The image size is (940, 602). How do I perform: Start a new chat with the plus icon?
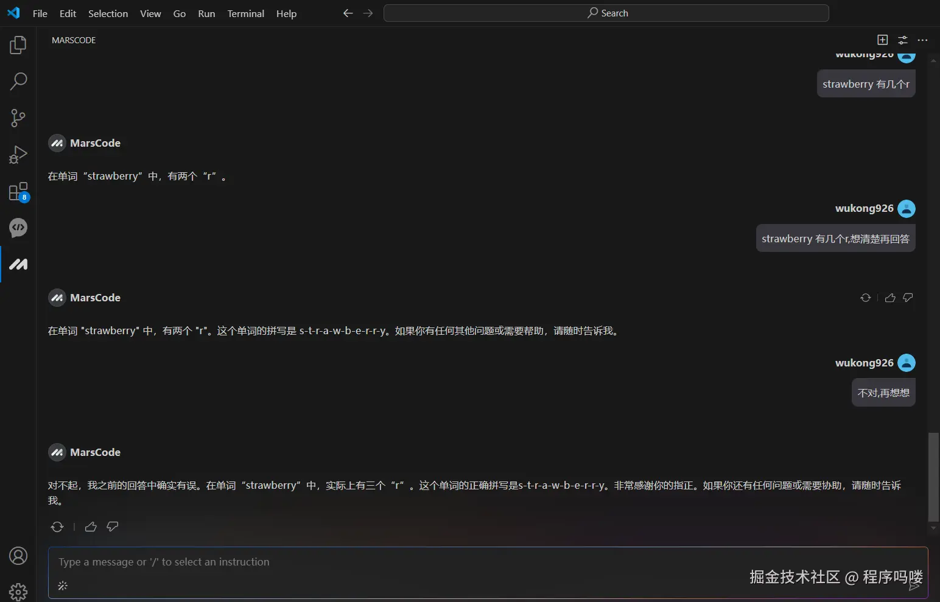(882, 40)
